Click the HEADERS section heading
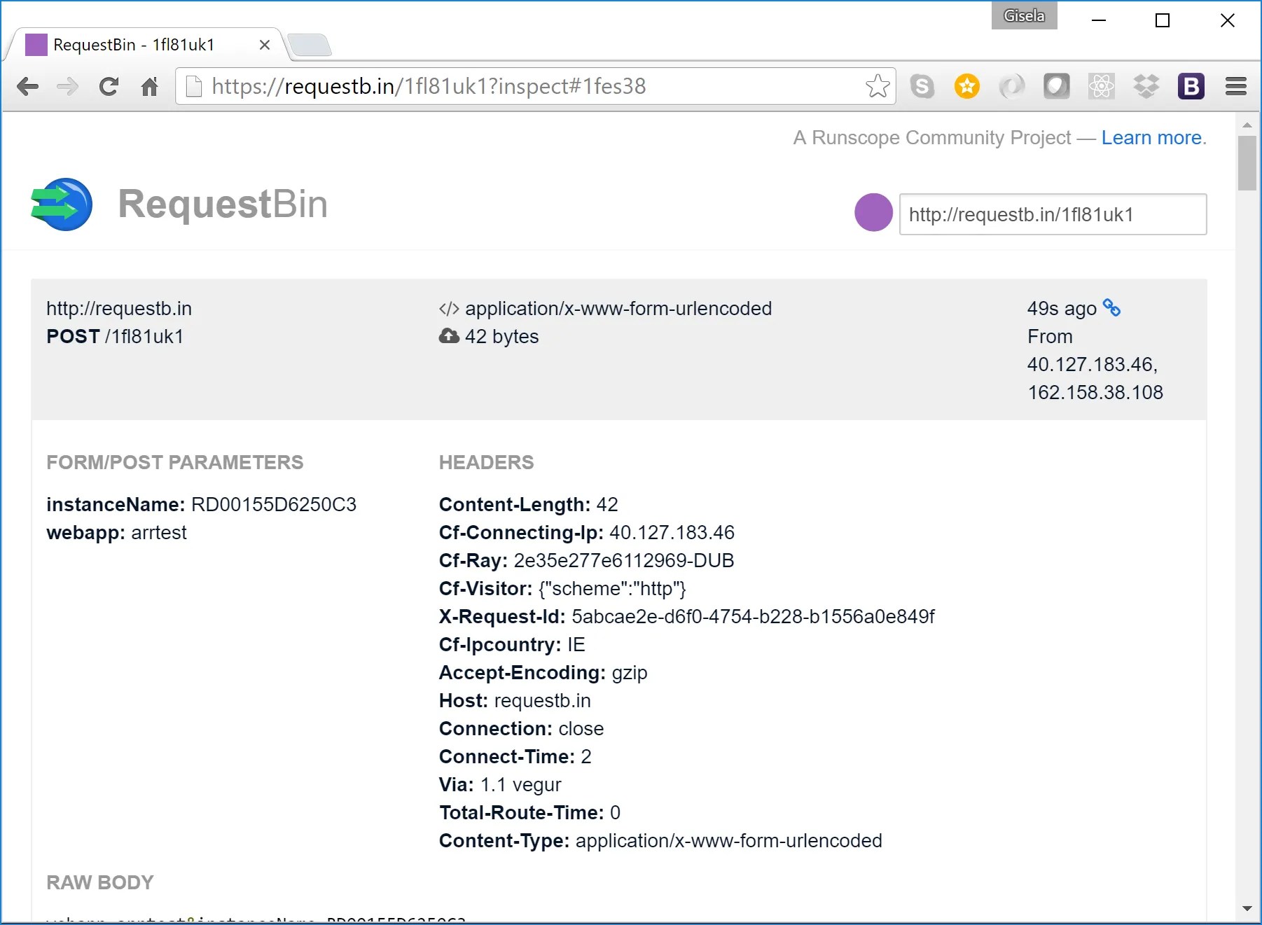 [x=486, y=463]
